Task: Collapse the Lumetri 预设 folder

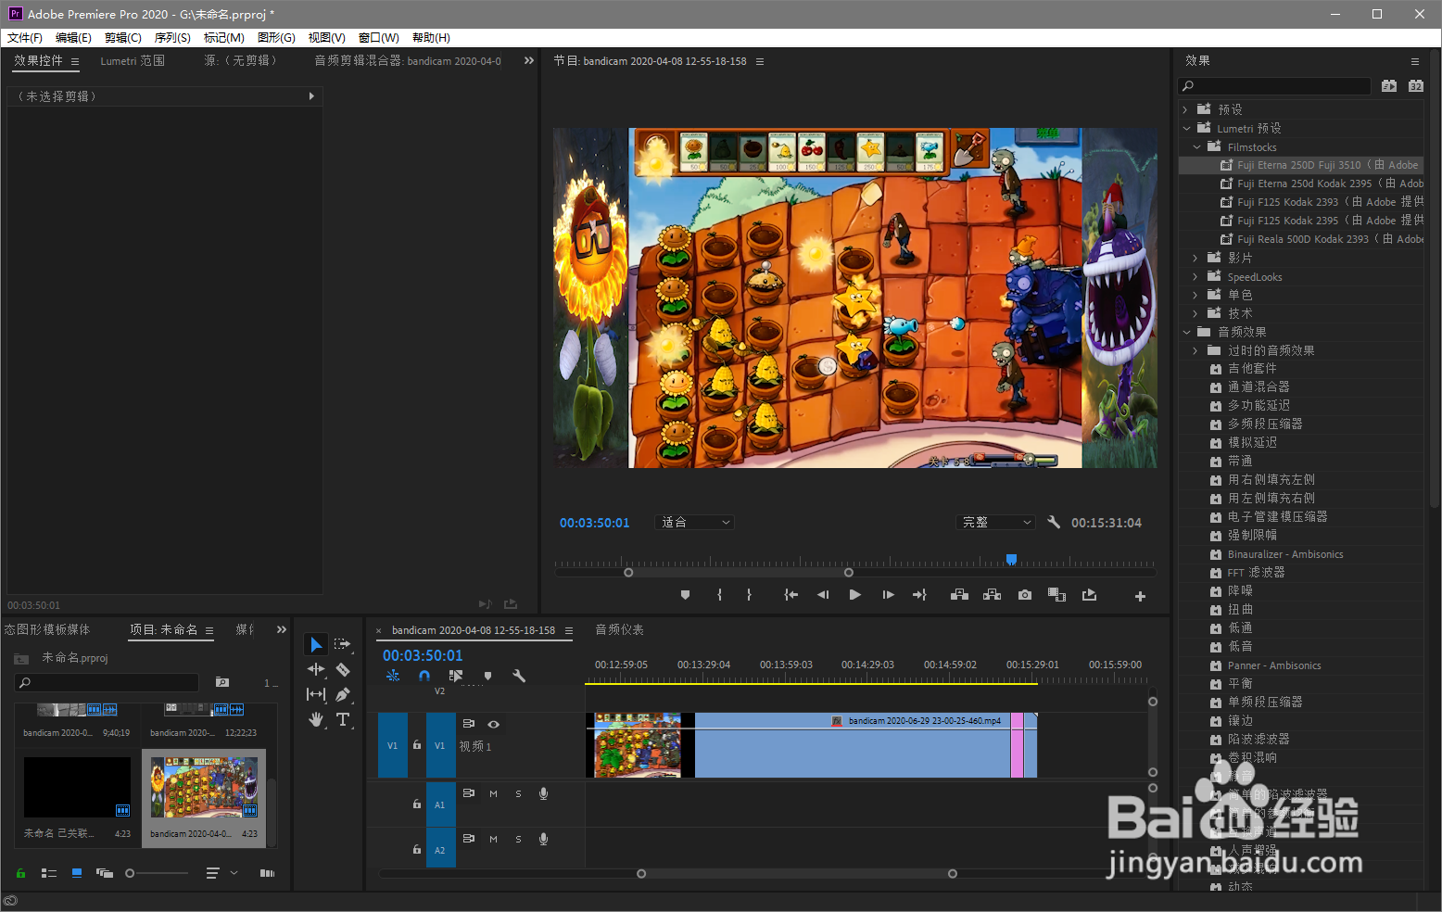Action: coord(1186,128)
